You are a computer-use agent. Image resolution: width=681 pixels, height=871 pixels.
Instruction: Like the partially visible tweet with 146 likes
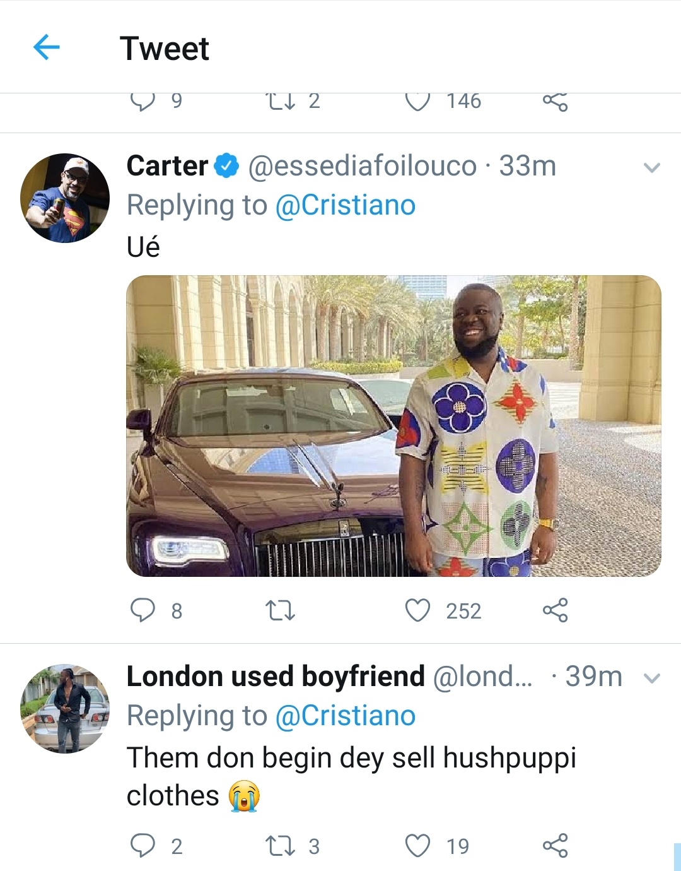(x=417, y=102)
